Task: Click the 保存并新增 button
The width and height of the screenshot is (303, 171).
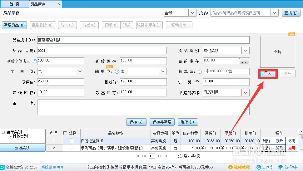Action: [x=162, y=122]
